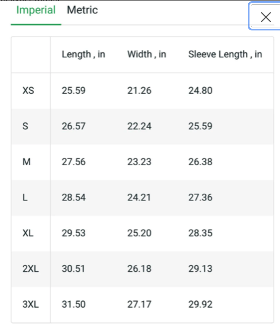This screenshot has width=280, height=326.
Task: Select the M size row label
Action: click(27, 162)
